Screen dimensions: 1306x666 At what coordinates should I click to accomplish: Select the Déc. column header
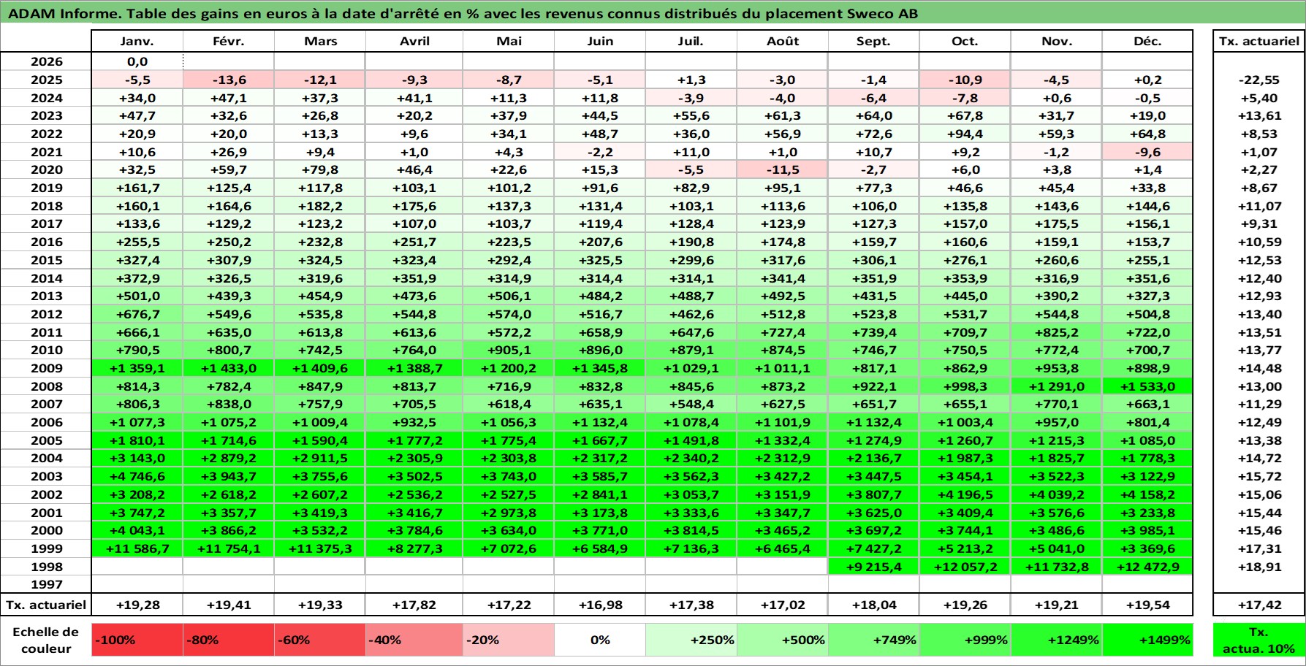(x=1147, y=41)
